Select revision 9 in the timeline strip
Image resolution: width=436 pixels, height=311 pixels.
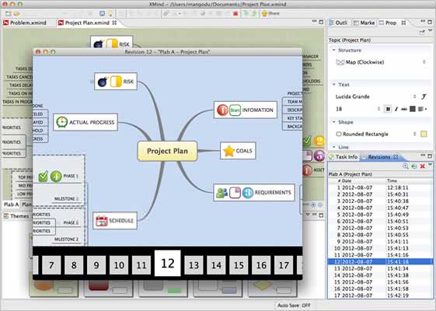click(x=96, y=265)
